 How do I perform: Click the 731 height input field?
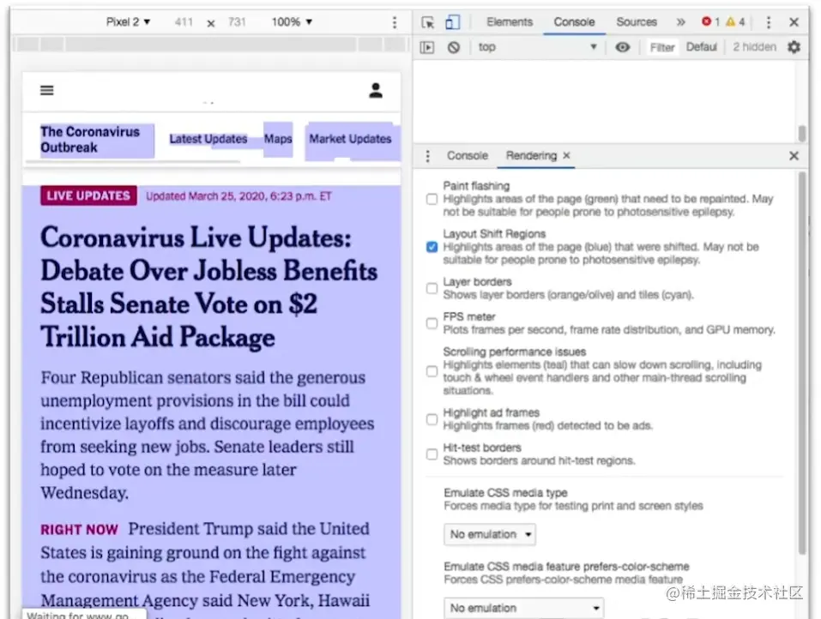237,22
